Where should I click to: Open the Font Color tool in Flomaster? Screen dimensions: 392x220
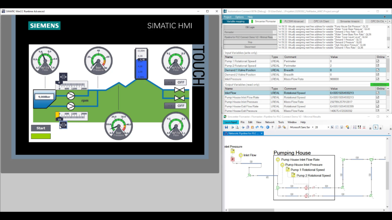[348, 127]
